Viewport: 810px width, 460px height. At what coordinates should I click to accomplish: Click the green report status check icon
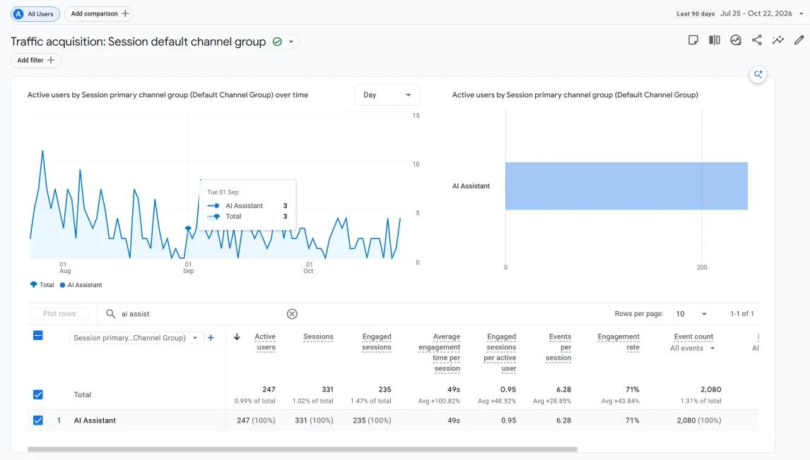(277, 42)
